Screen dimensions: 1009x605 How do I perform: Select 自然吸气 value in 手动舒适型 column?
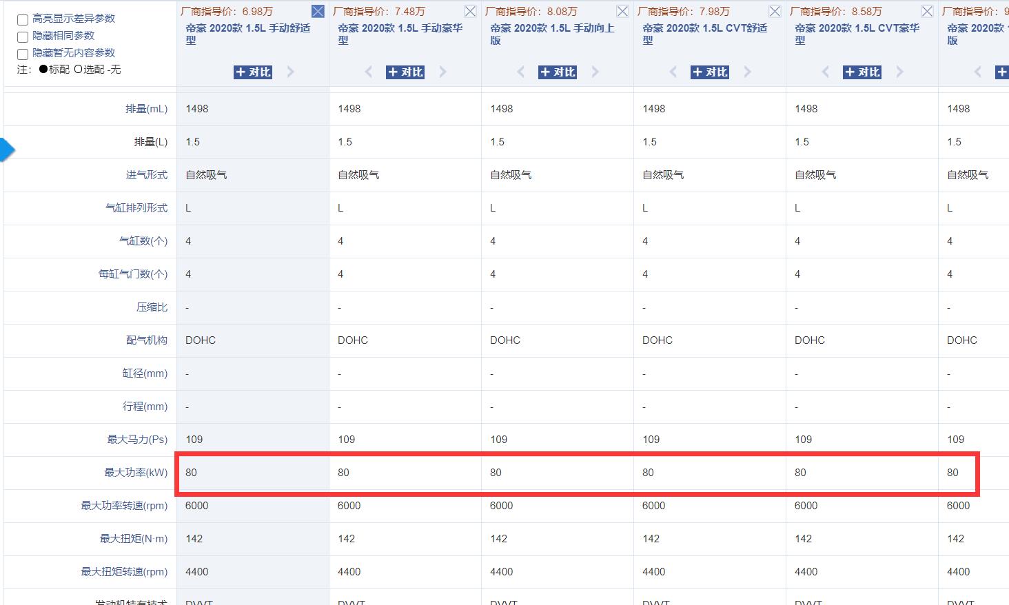click(x=206, y=175)
